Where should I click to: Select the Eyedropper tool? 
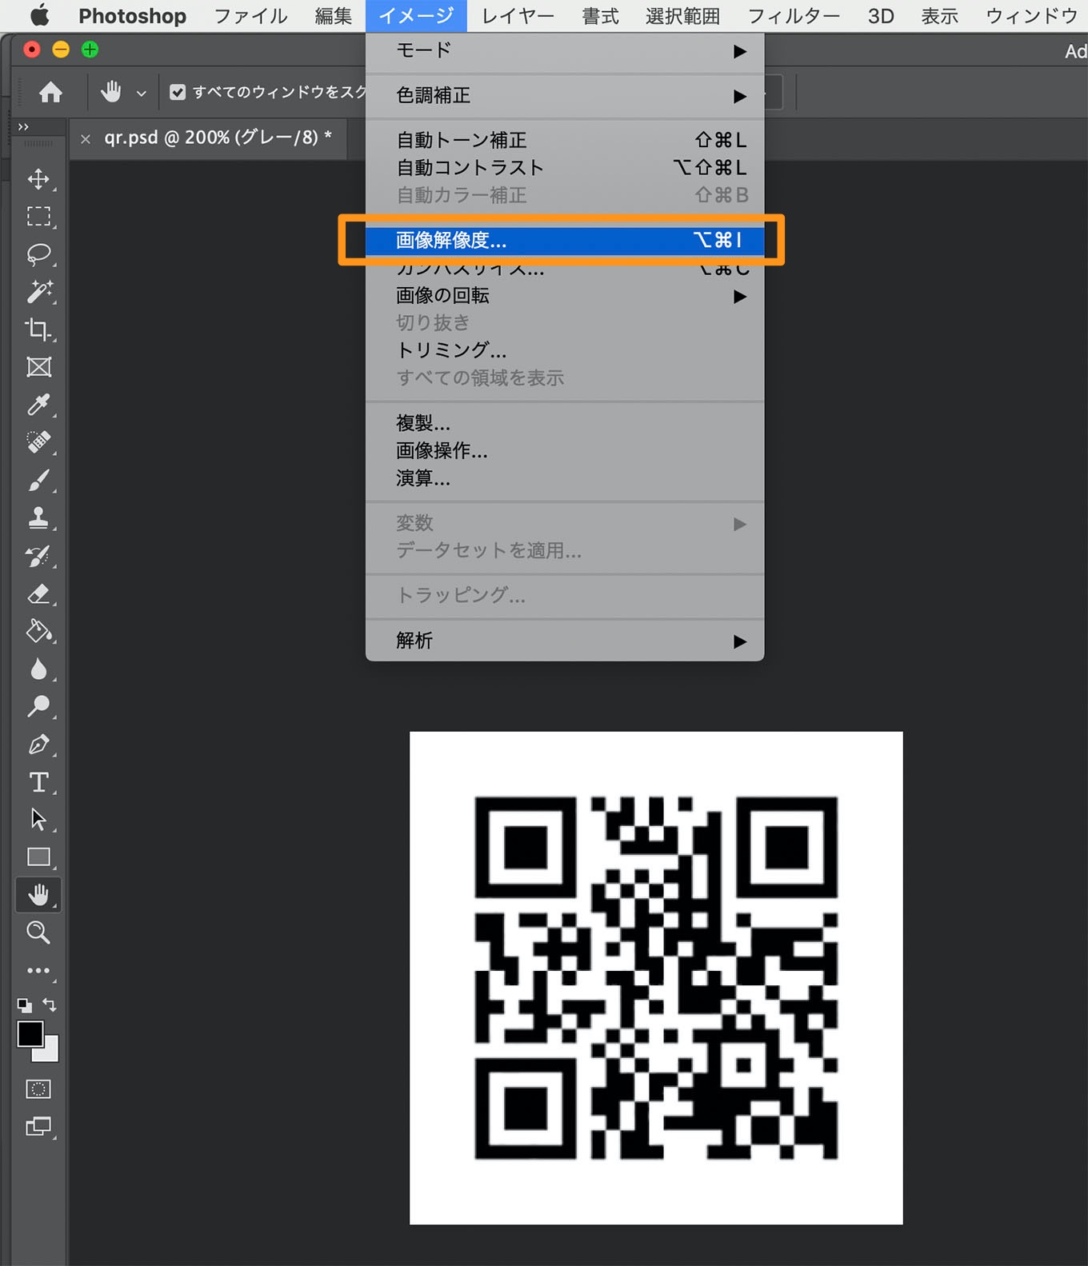38,405
